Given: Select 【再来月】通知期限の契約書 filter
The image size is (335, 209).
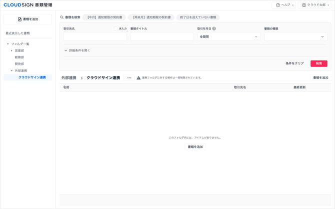Looking at the screenshot, I should tap(151, 17).
